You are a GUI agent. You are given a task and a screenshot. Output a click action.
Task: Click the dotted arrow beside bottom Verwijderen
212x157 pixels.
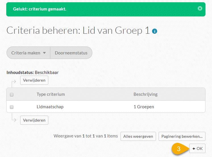coord(14,118)
